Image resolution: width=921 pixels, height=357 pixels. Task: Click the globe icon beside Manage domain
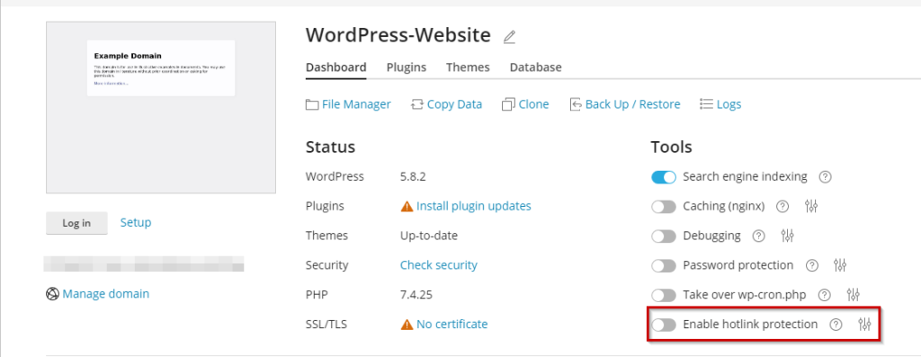click(x=52, y=293)
